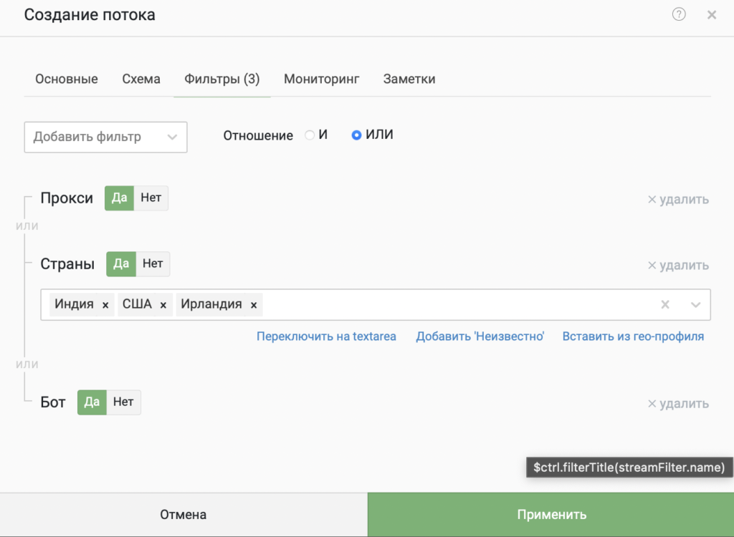Remove the США country tag

163,305
